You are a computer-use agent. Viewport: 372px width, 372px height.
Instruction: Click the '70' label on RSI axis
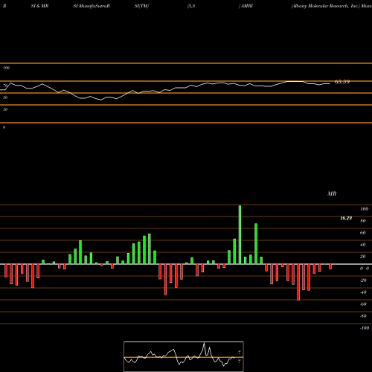tap(5, 86)
